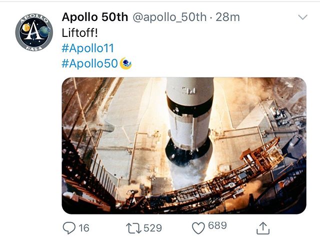Click the @apollo_50th handle
Viewport: 320px width, 242px height.
[169, 17]
